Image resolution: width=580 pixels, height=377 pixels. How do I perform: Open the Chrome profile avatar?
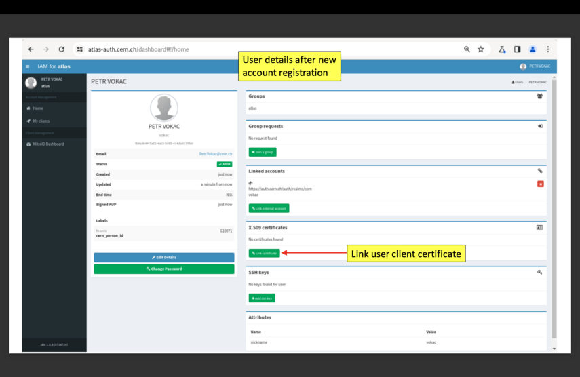coord(533,49)
